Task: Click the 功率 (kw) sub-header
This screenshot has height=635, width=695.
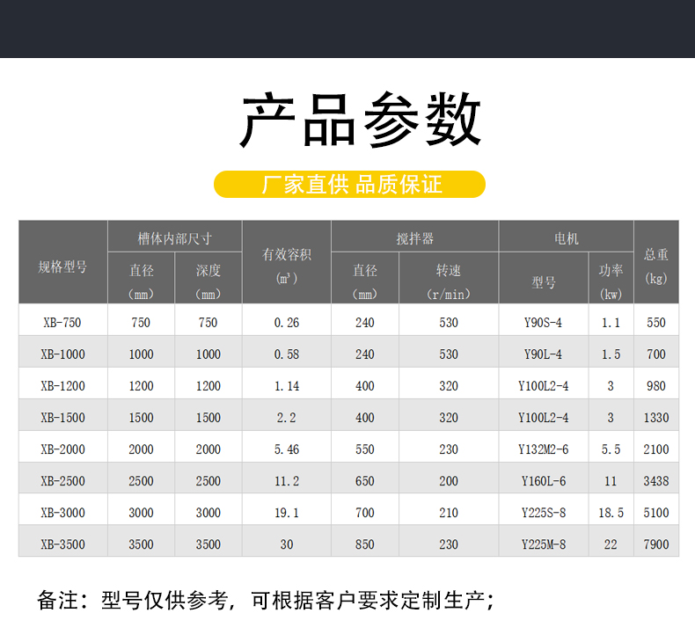Action: click(611, 281)
